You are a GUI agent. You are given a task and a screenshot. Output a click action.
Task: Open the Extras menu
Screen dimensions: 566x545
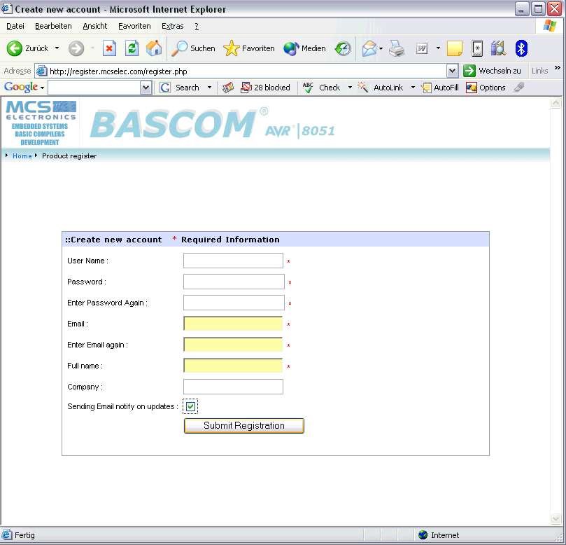pyautogui.click(x=173, y=26)
